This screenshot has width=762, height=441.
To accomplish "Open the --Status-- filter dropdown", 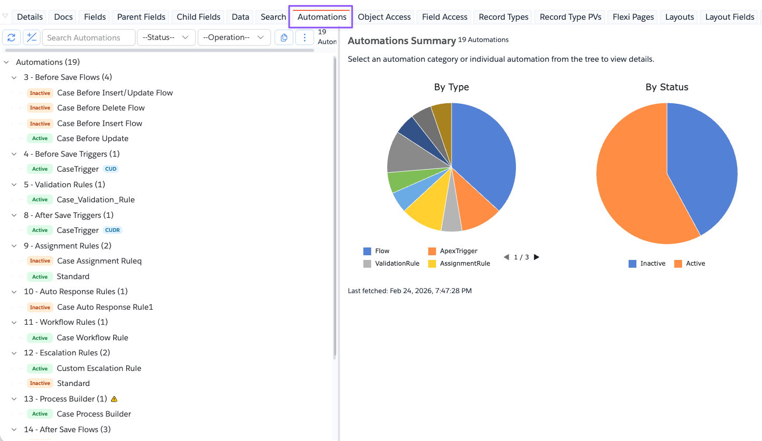I will pos(166,37).
